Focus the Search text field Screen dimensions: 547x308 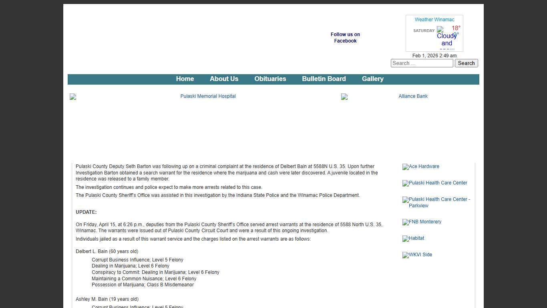422,63
